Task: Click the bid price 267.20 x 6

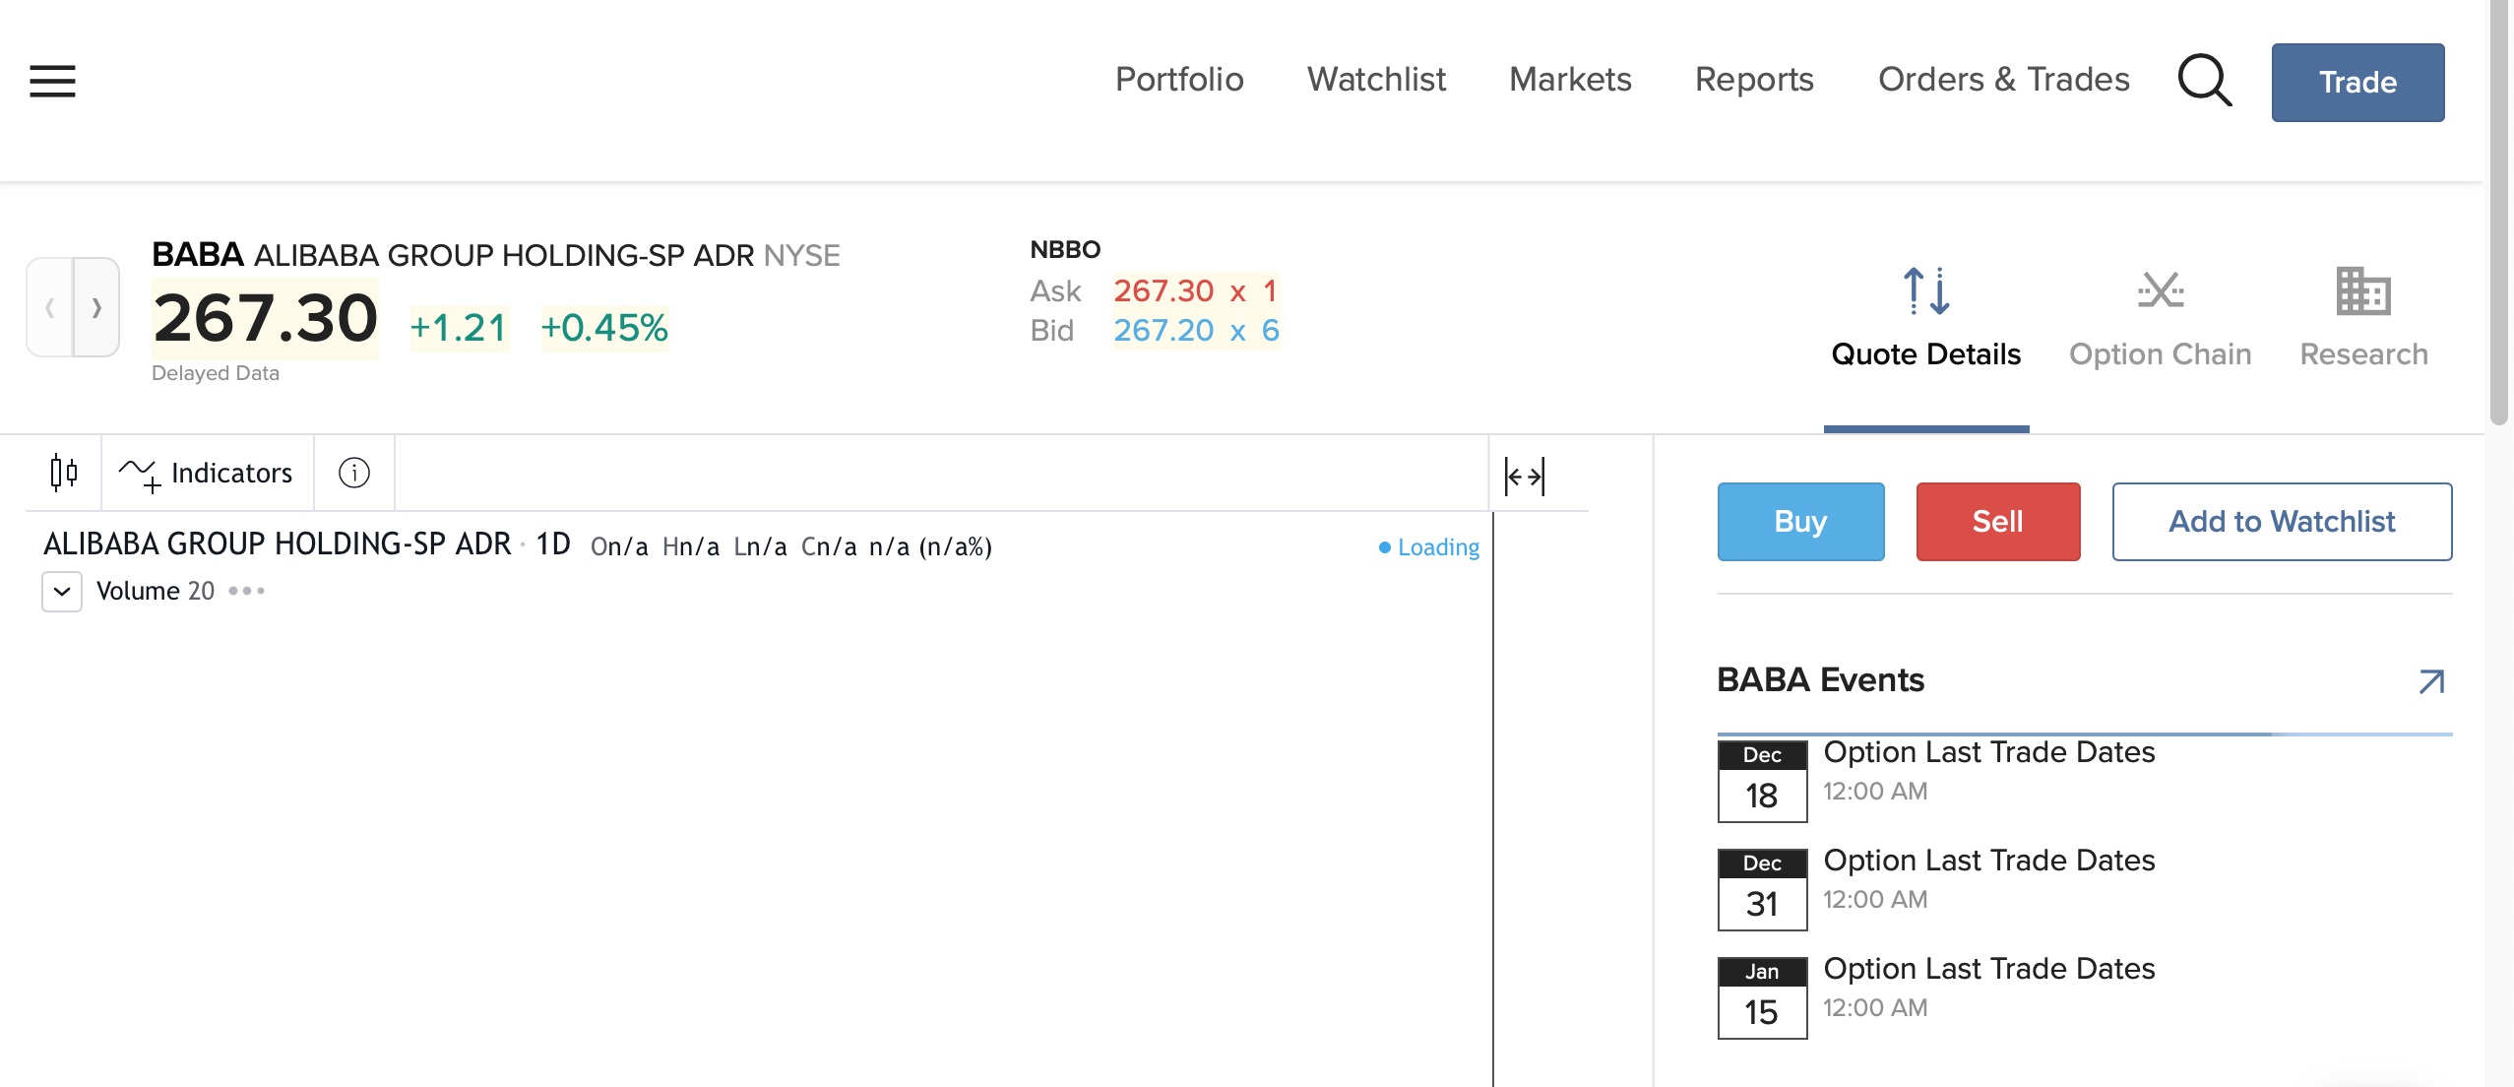Action: coord(1196,331)
